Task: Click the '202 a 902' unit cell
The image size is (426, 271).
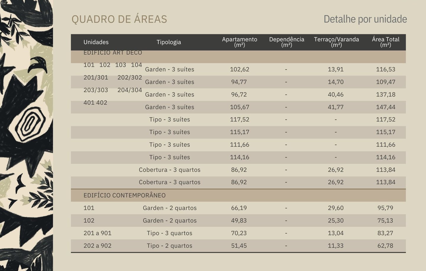Action: point(97,246)
